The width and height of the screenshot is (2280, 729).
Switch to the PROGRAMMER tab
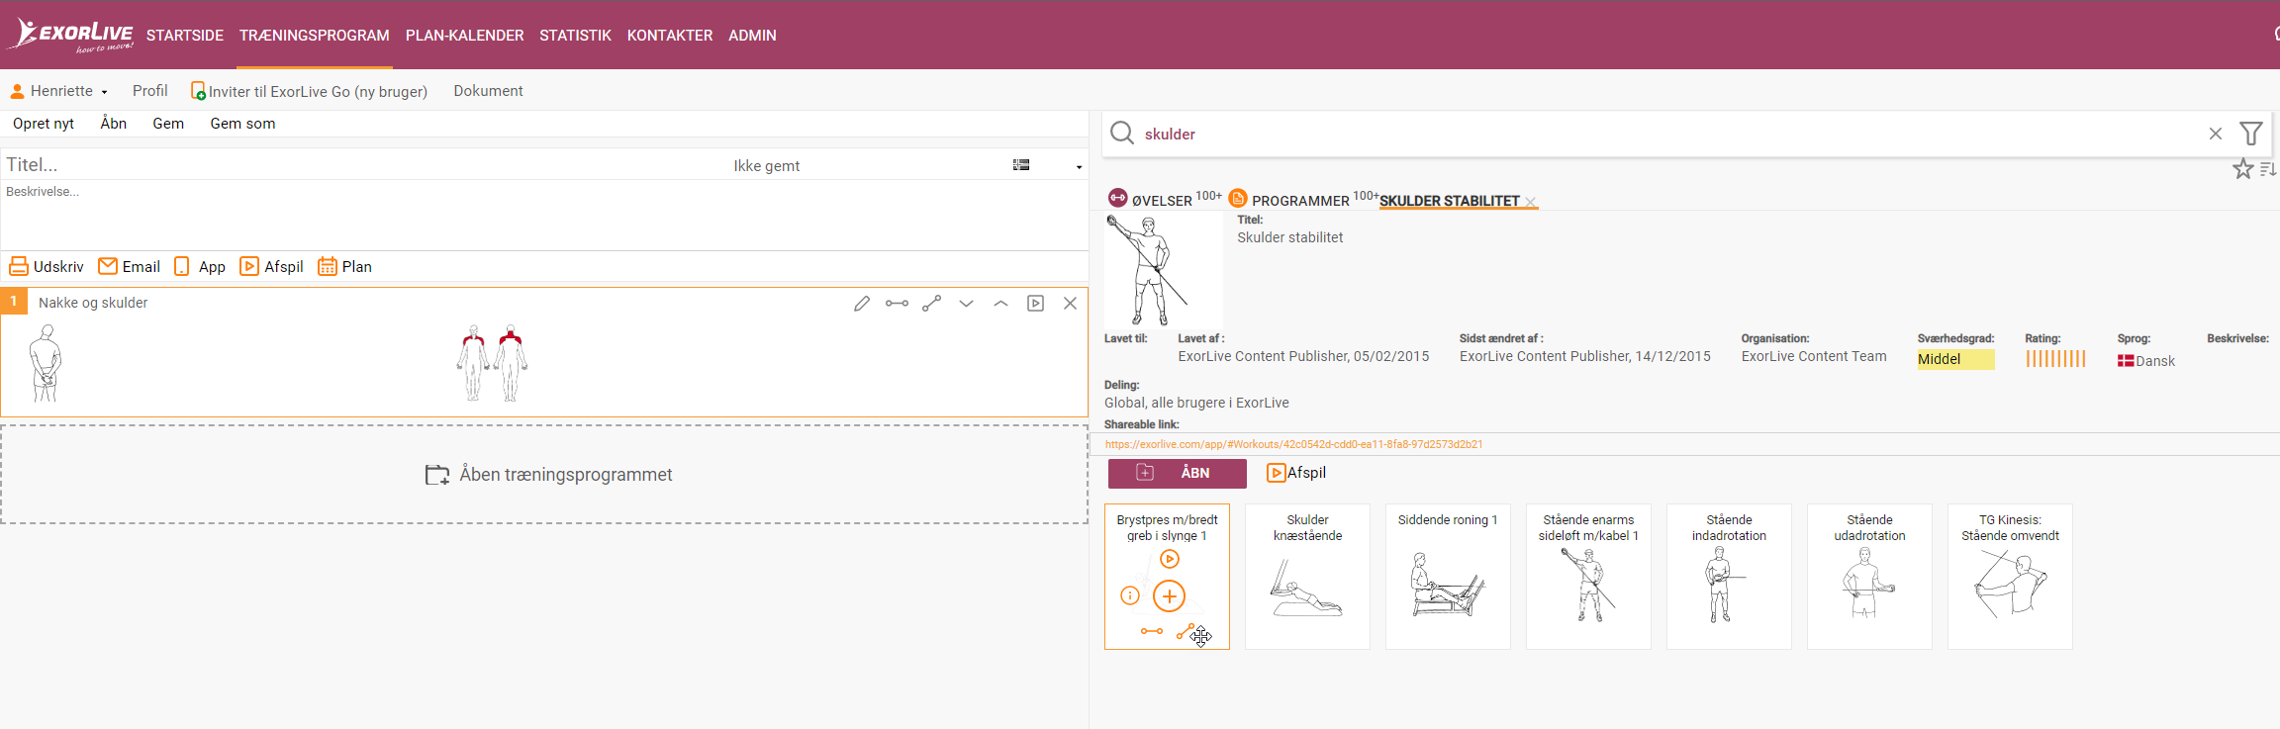click(x=1302, y=199)
